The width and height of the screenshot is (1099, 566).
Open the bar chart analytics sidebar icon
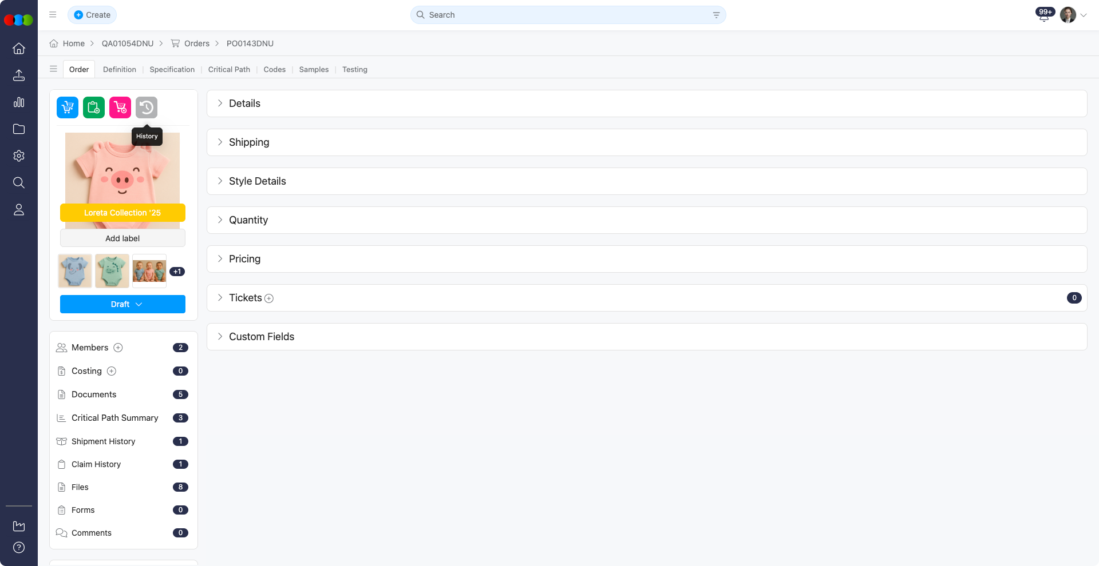pyautogui.click(x=19, y=102)
